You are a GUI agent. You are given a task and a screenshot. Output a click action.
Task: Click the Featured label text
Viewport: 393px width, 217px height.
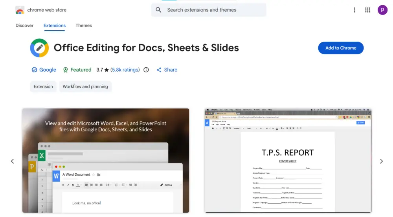81,70
